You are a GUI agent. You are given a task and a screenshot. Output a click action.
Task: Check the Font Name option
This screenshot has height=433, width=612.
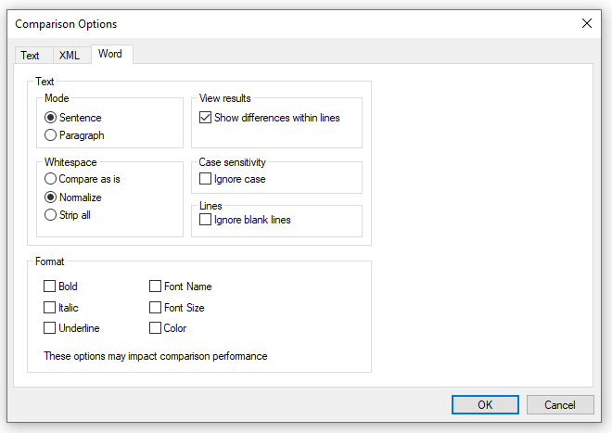156,287
